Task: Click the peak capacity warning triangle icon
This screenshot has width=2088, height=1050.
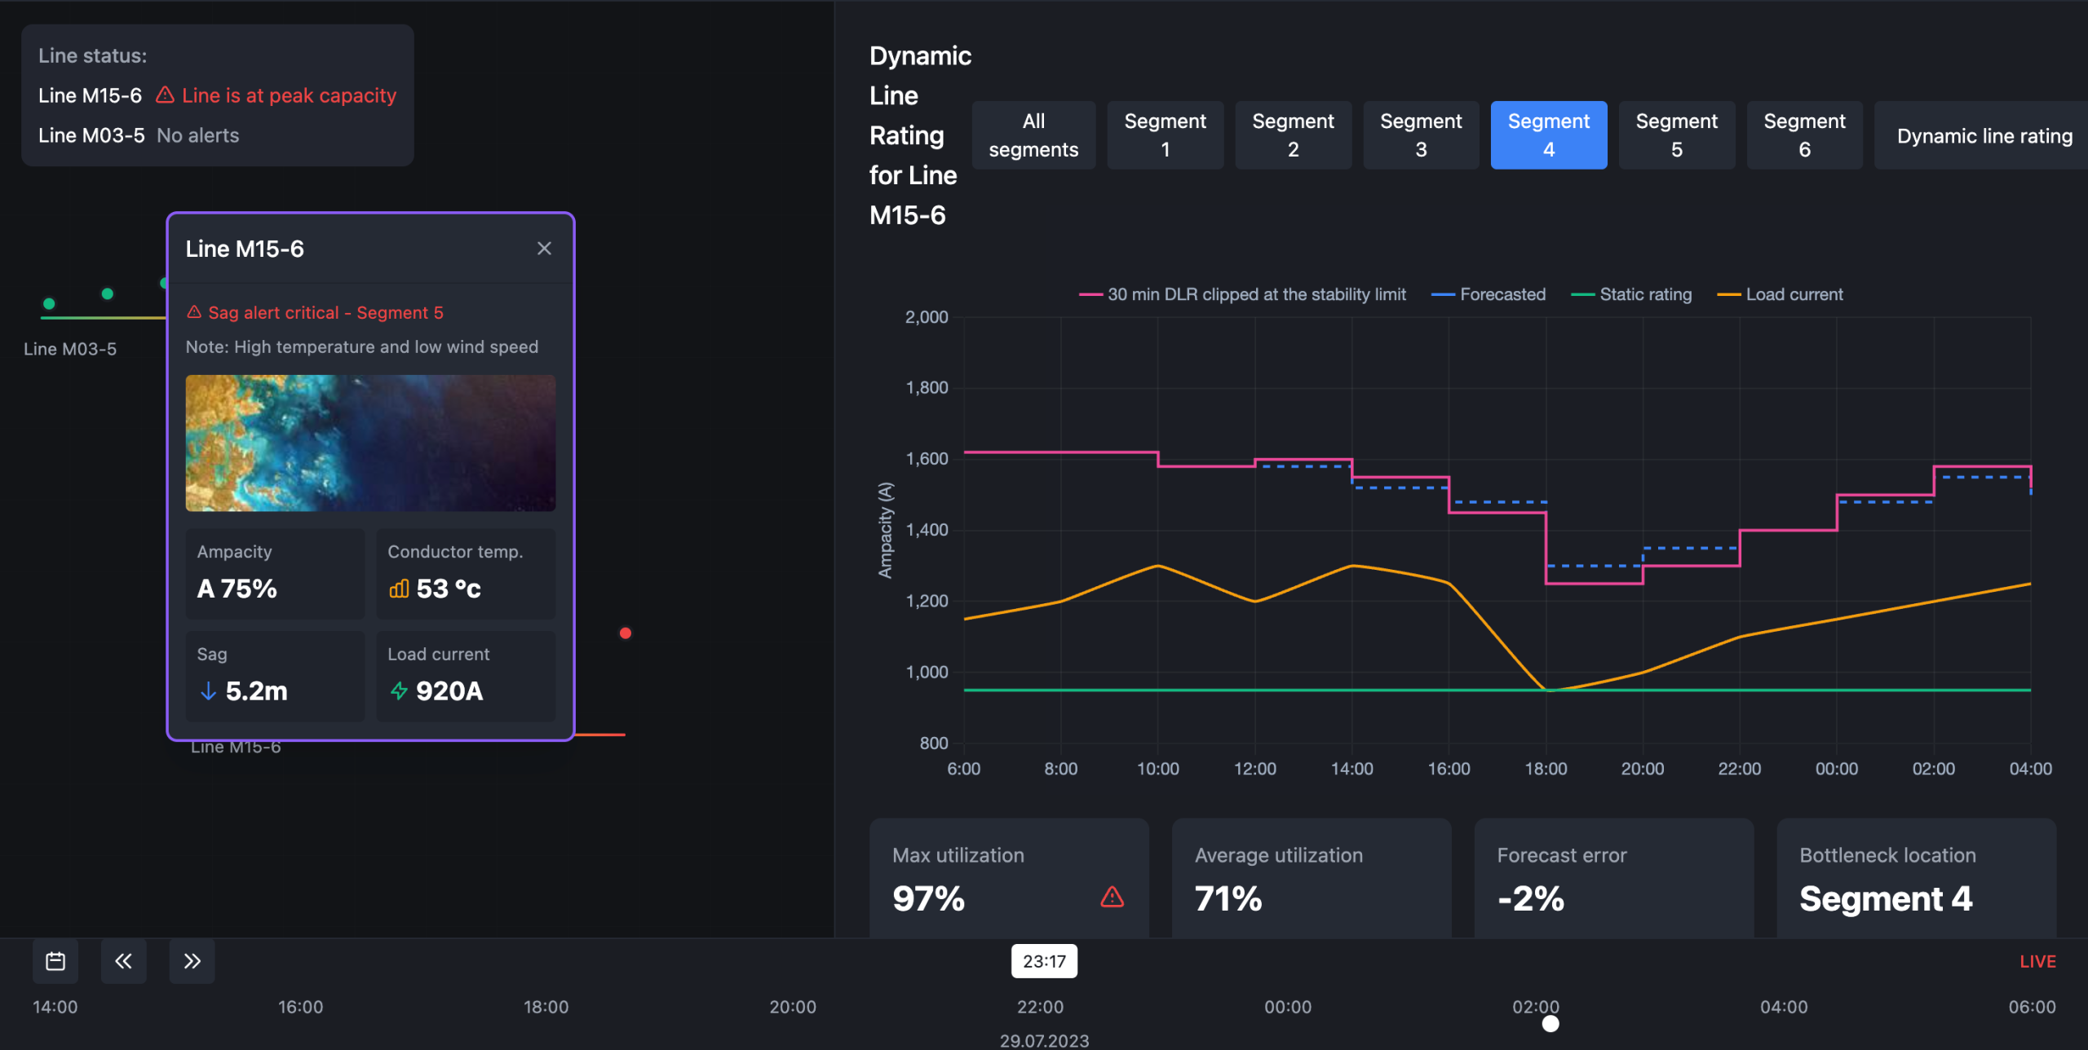Action: click(165, 95)
